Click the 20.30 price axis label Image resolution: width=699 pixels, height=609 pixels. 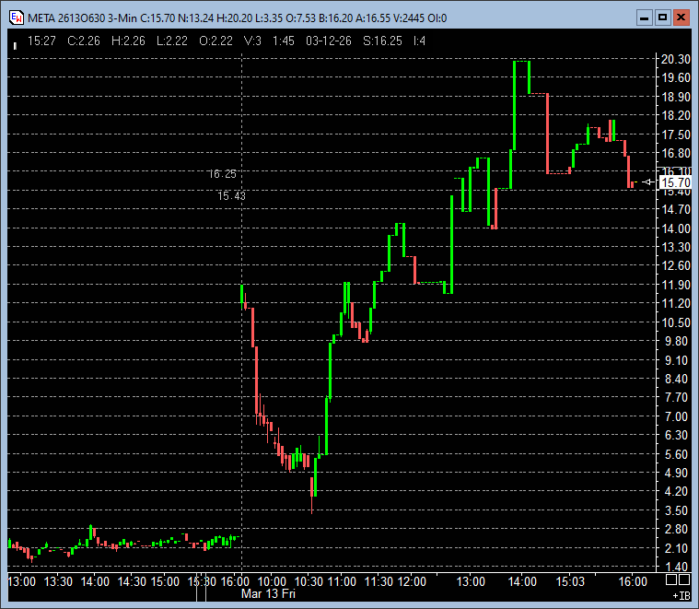tap(675, 59)
